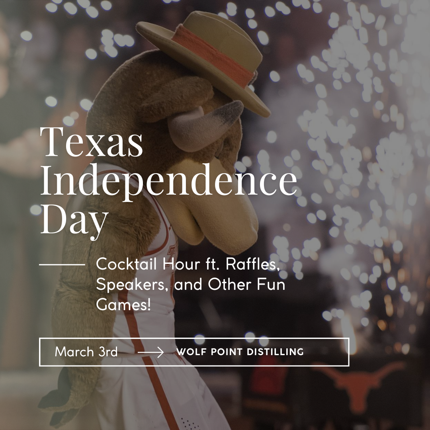Click the Cocktail Hour ft. Raffles line
The image size is (430, 430).
188,264
